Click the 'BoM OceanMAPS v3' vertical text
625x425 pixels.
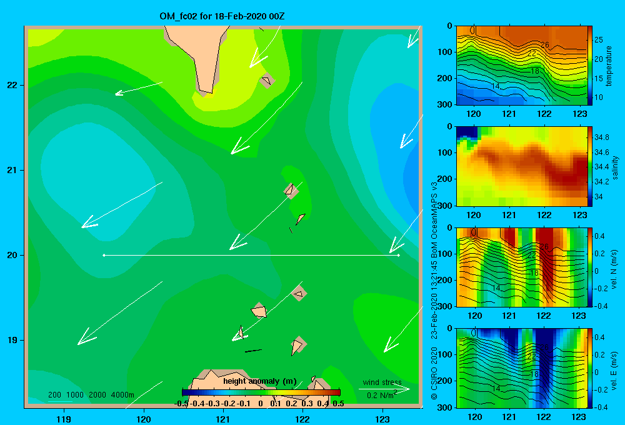pos(434,216)
